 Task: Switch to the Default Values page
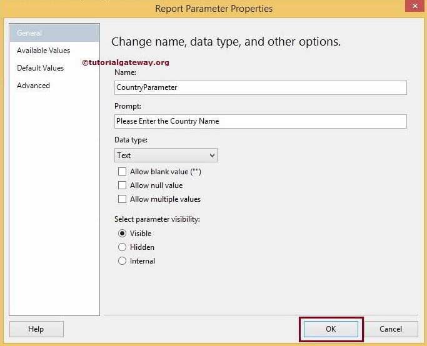(x=40, y=68)
